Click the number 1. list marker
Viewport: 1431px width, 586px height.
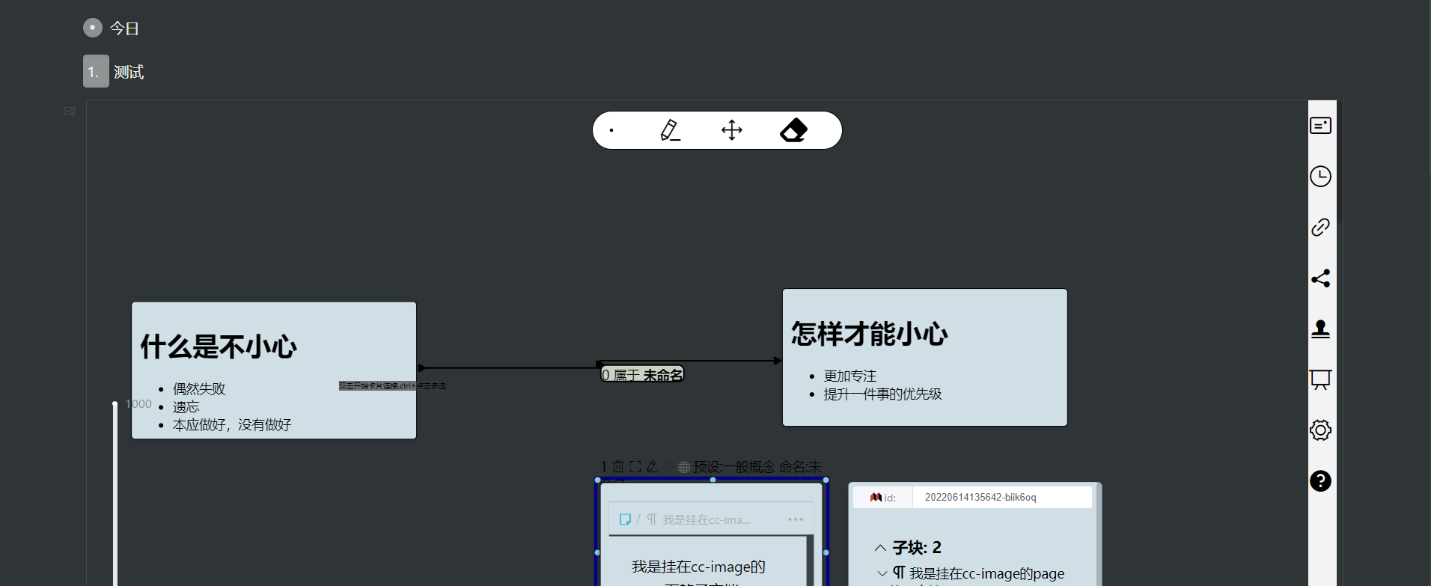(96, 71)
